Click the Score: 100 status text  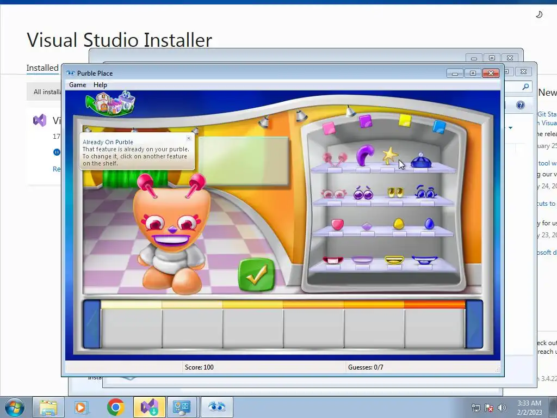(199, 367)
